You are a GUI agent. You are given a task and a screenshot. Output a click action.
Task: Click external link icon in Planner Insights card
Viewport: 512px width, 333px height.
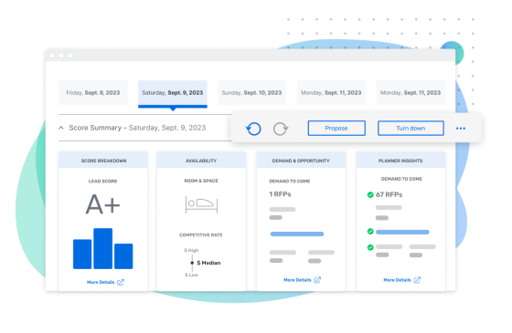(x=417, y=280)
